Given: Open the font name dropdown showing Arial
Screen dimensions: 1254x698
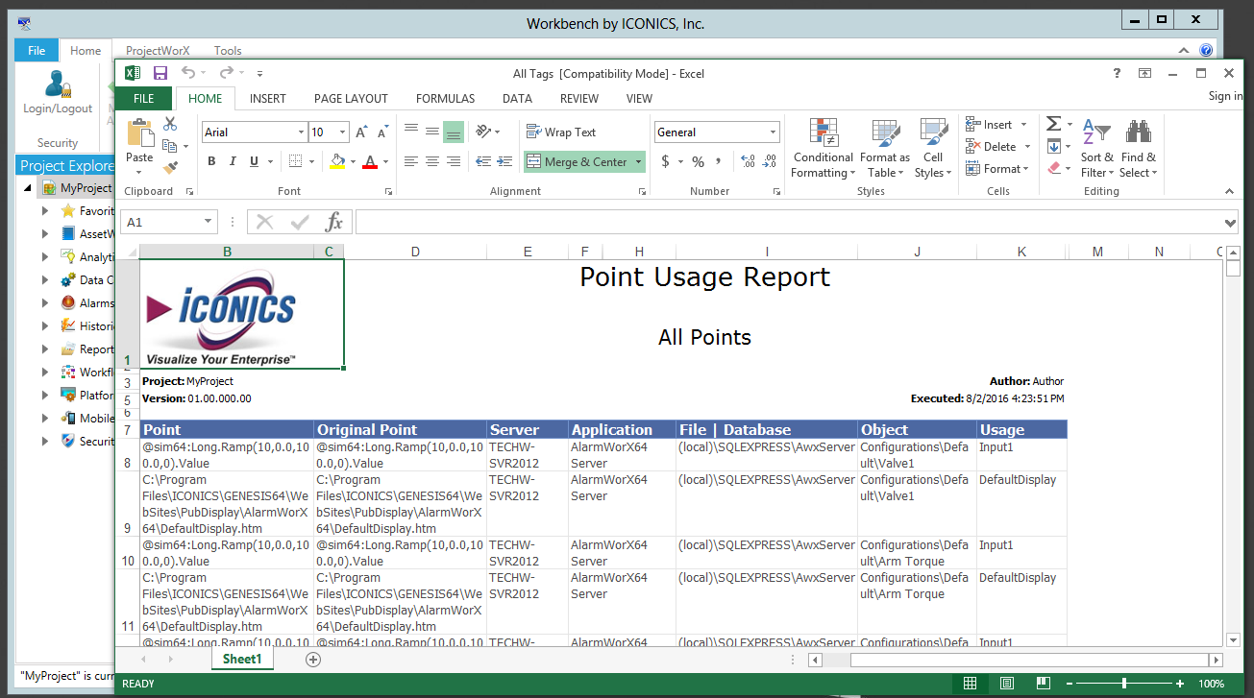Looking at the screenshot, I should point(300,132).
